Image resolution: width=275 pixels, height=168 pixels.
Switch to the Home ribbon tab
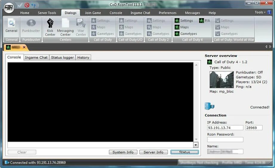coord(25,13)
